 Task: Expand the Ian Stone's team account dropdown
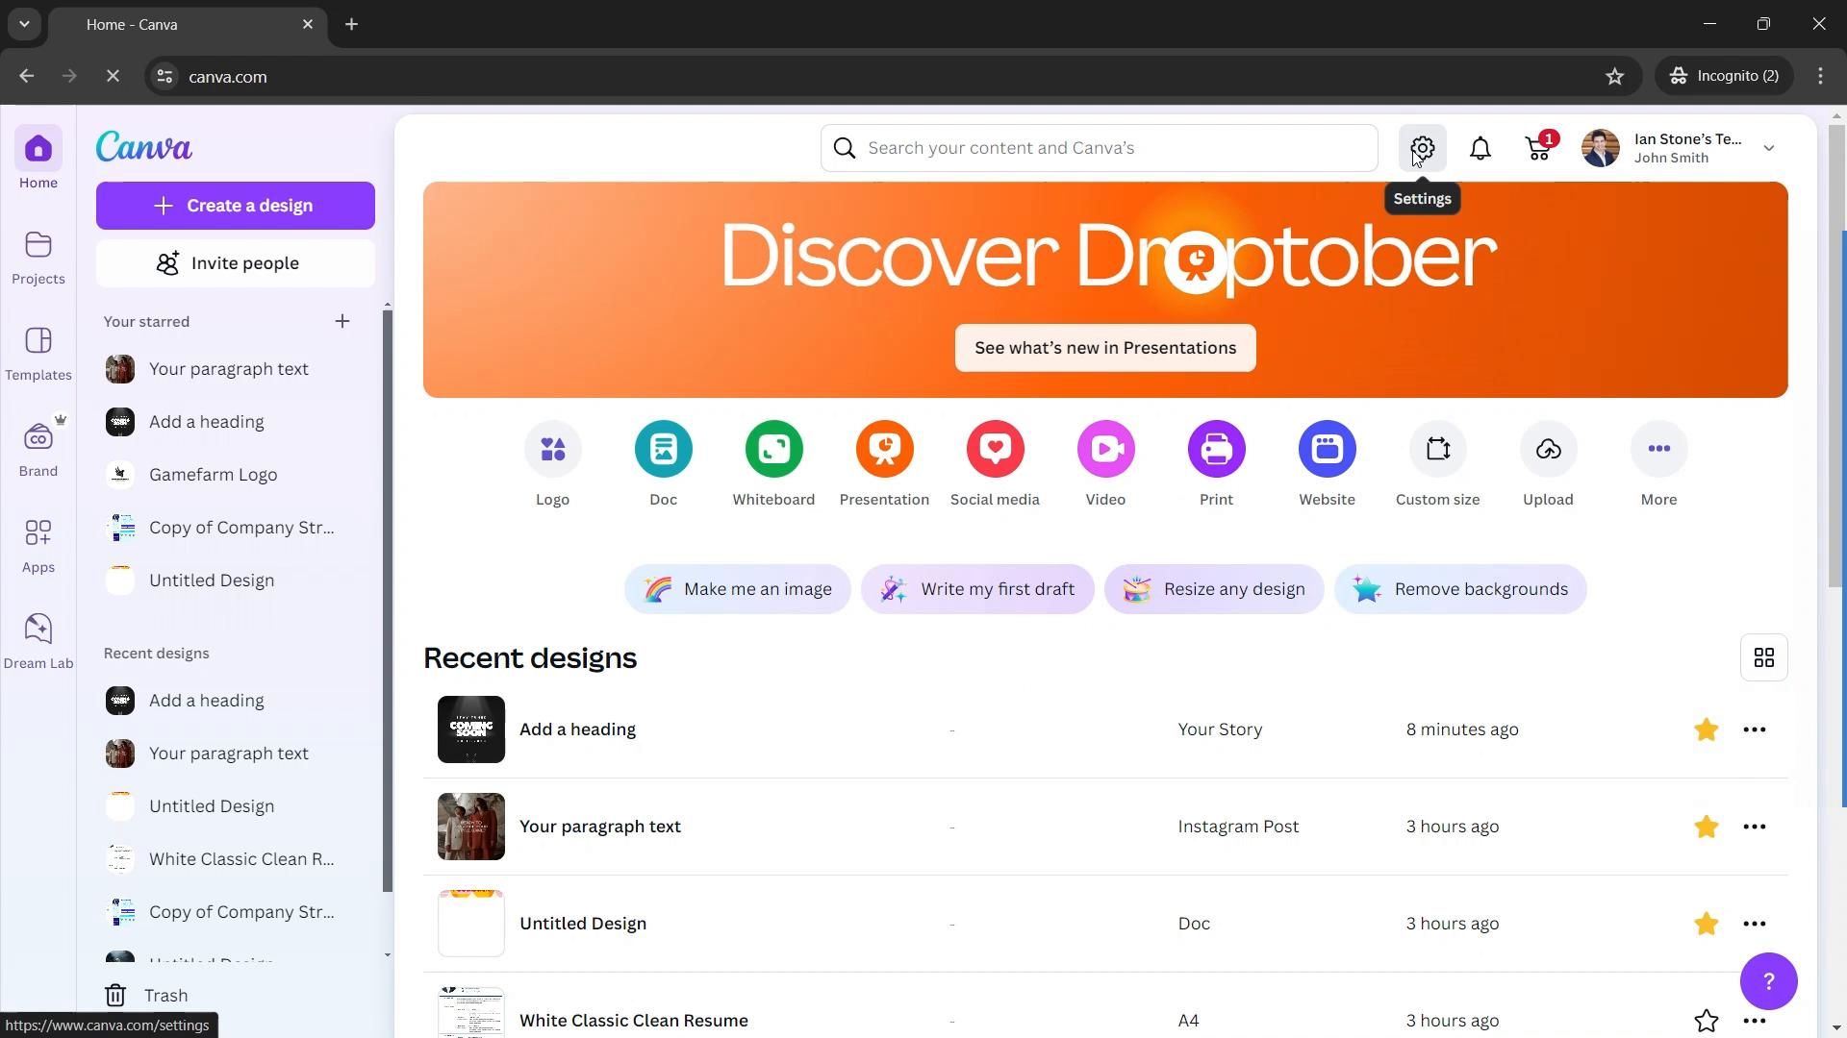pos(1768,148)
